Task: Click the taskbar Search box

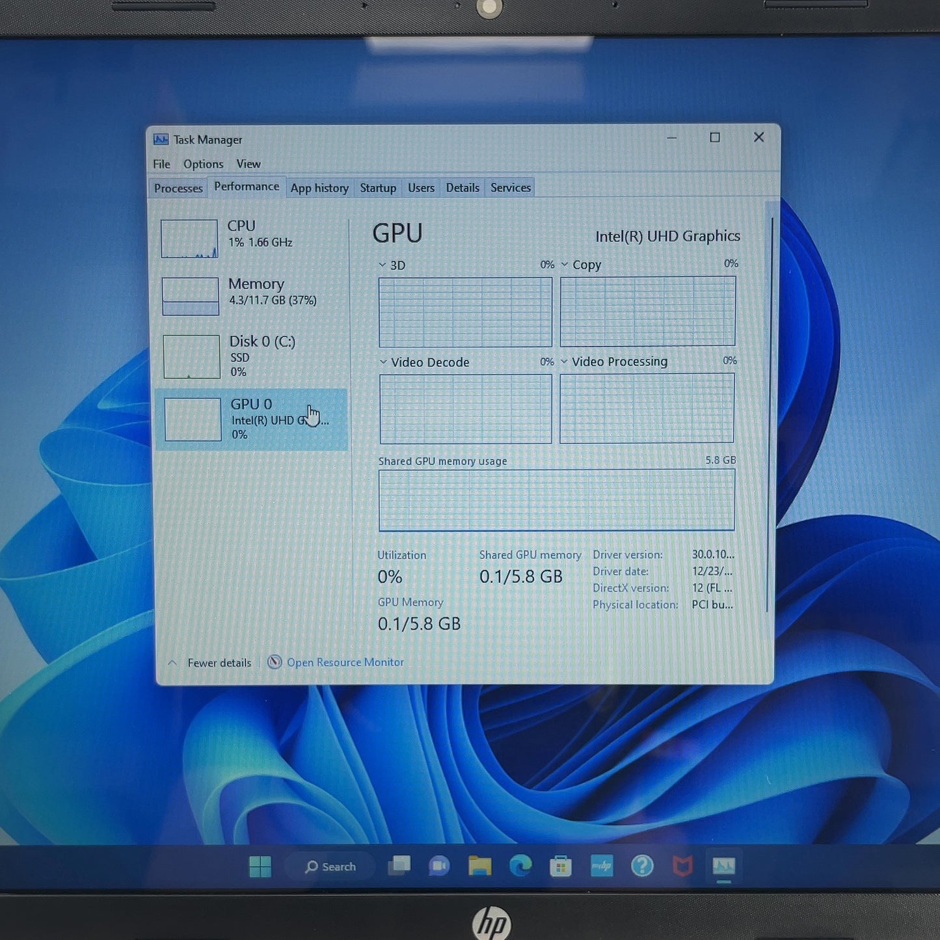Action: tap(331, 866)
